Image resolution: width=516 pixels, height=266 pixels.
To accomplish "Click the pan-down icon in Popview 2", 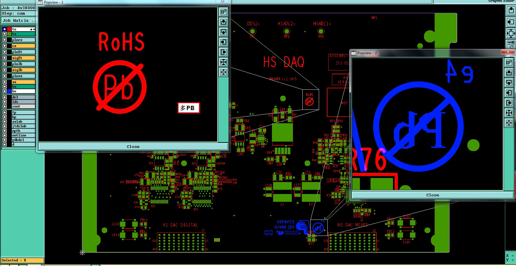I will (x=509, y=83).
